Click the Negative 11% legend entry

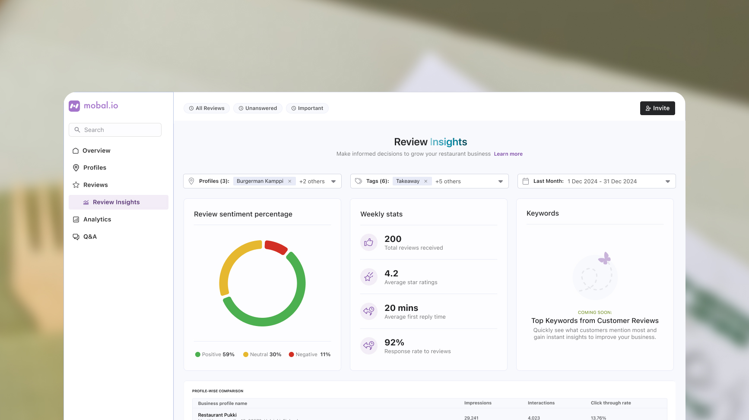pyautogui.click(x=310, y=354)
